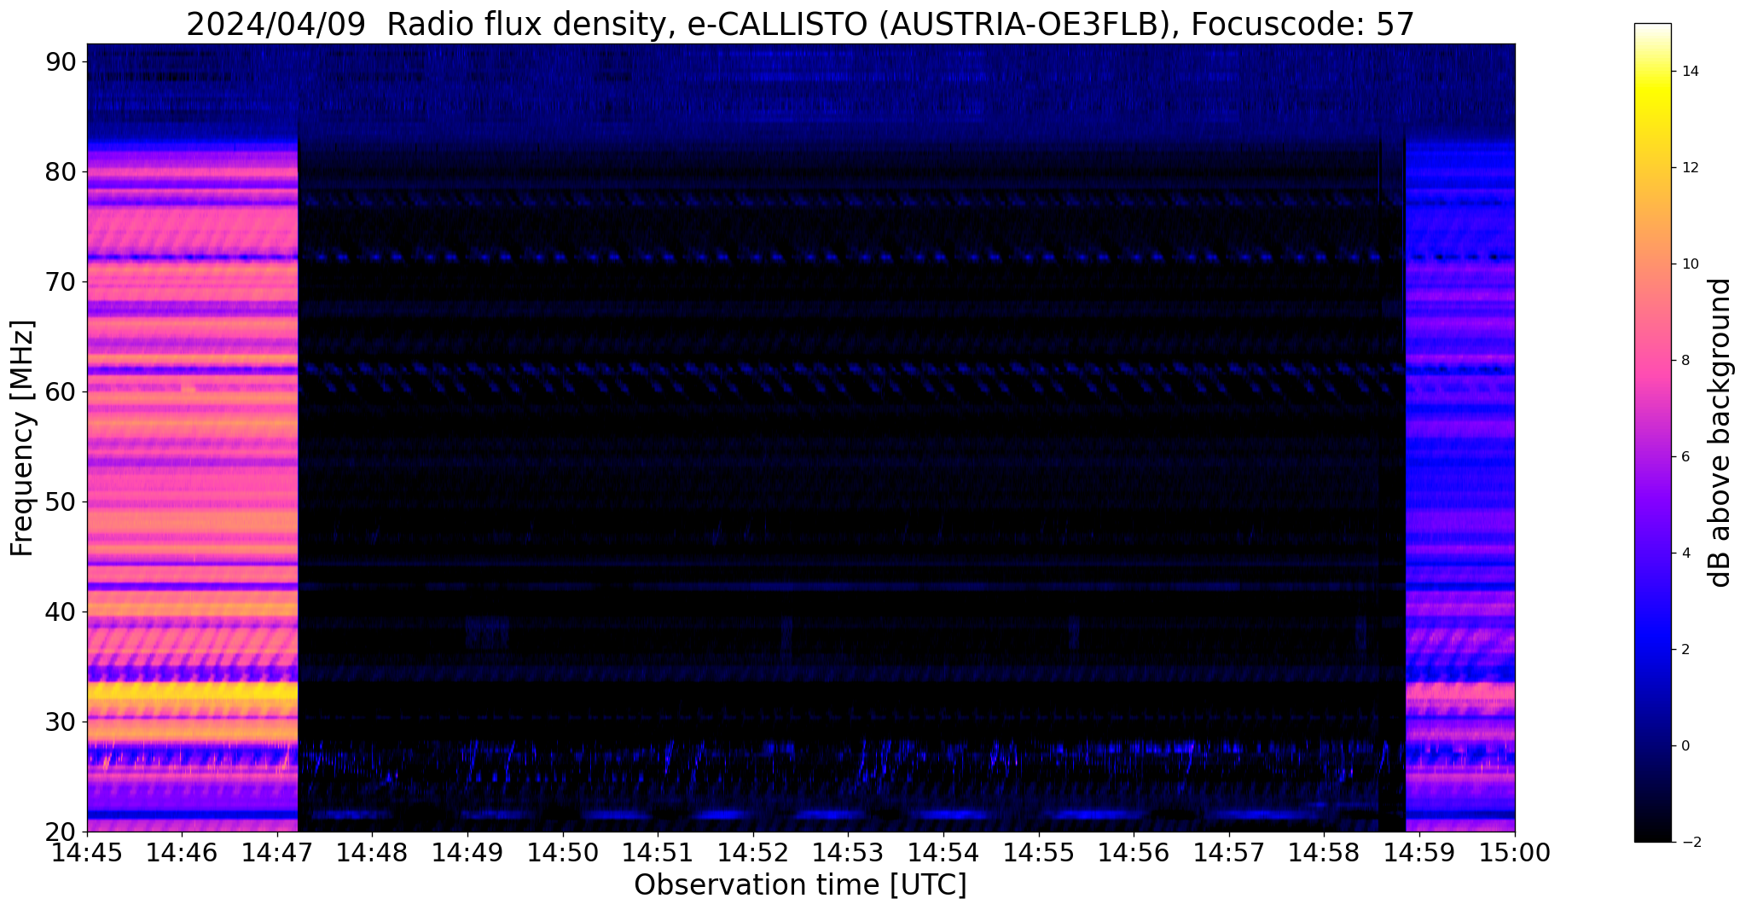Click the colorbar tick label 12
Viewport: 1746px width, 910px height.
1688,168
